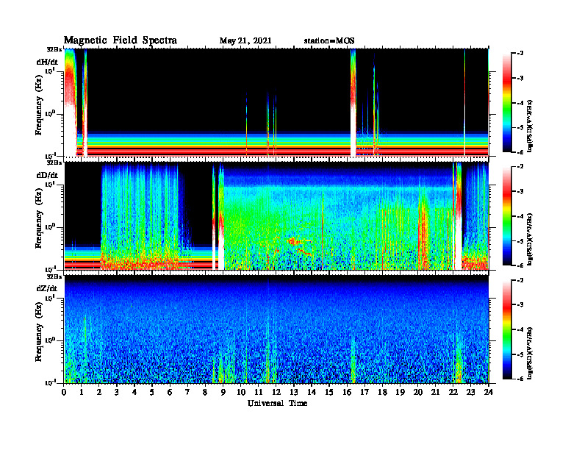Click the dD/dt spectrogram plot area
The image size is (582, 450).
coord(276,216)
